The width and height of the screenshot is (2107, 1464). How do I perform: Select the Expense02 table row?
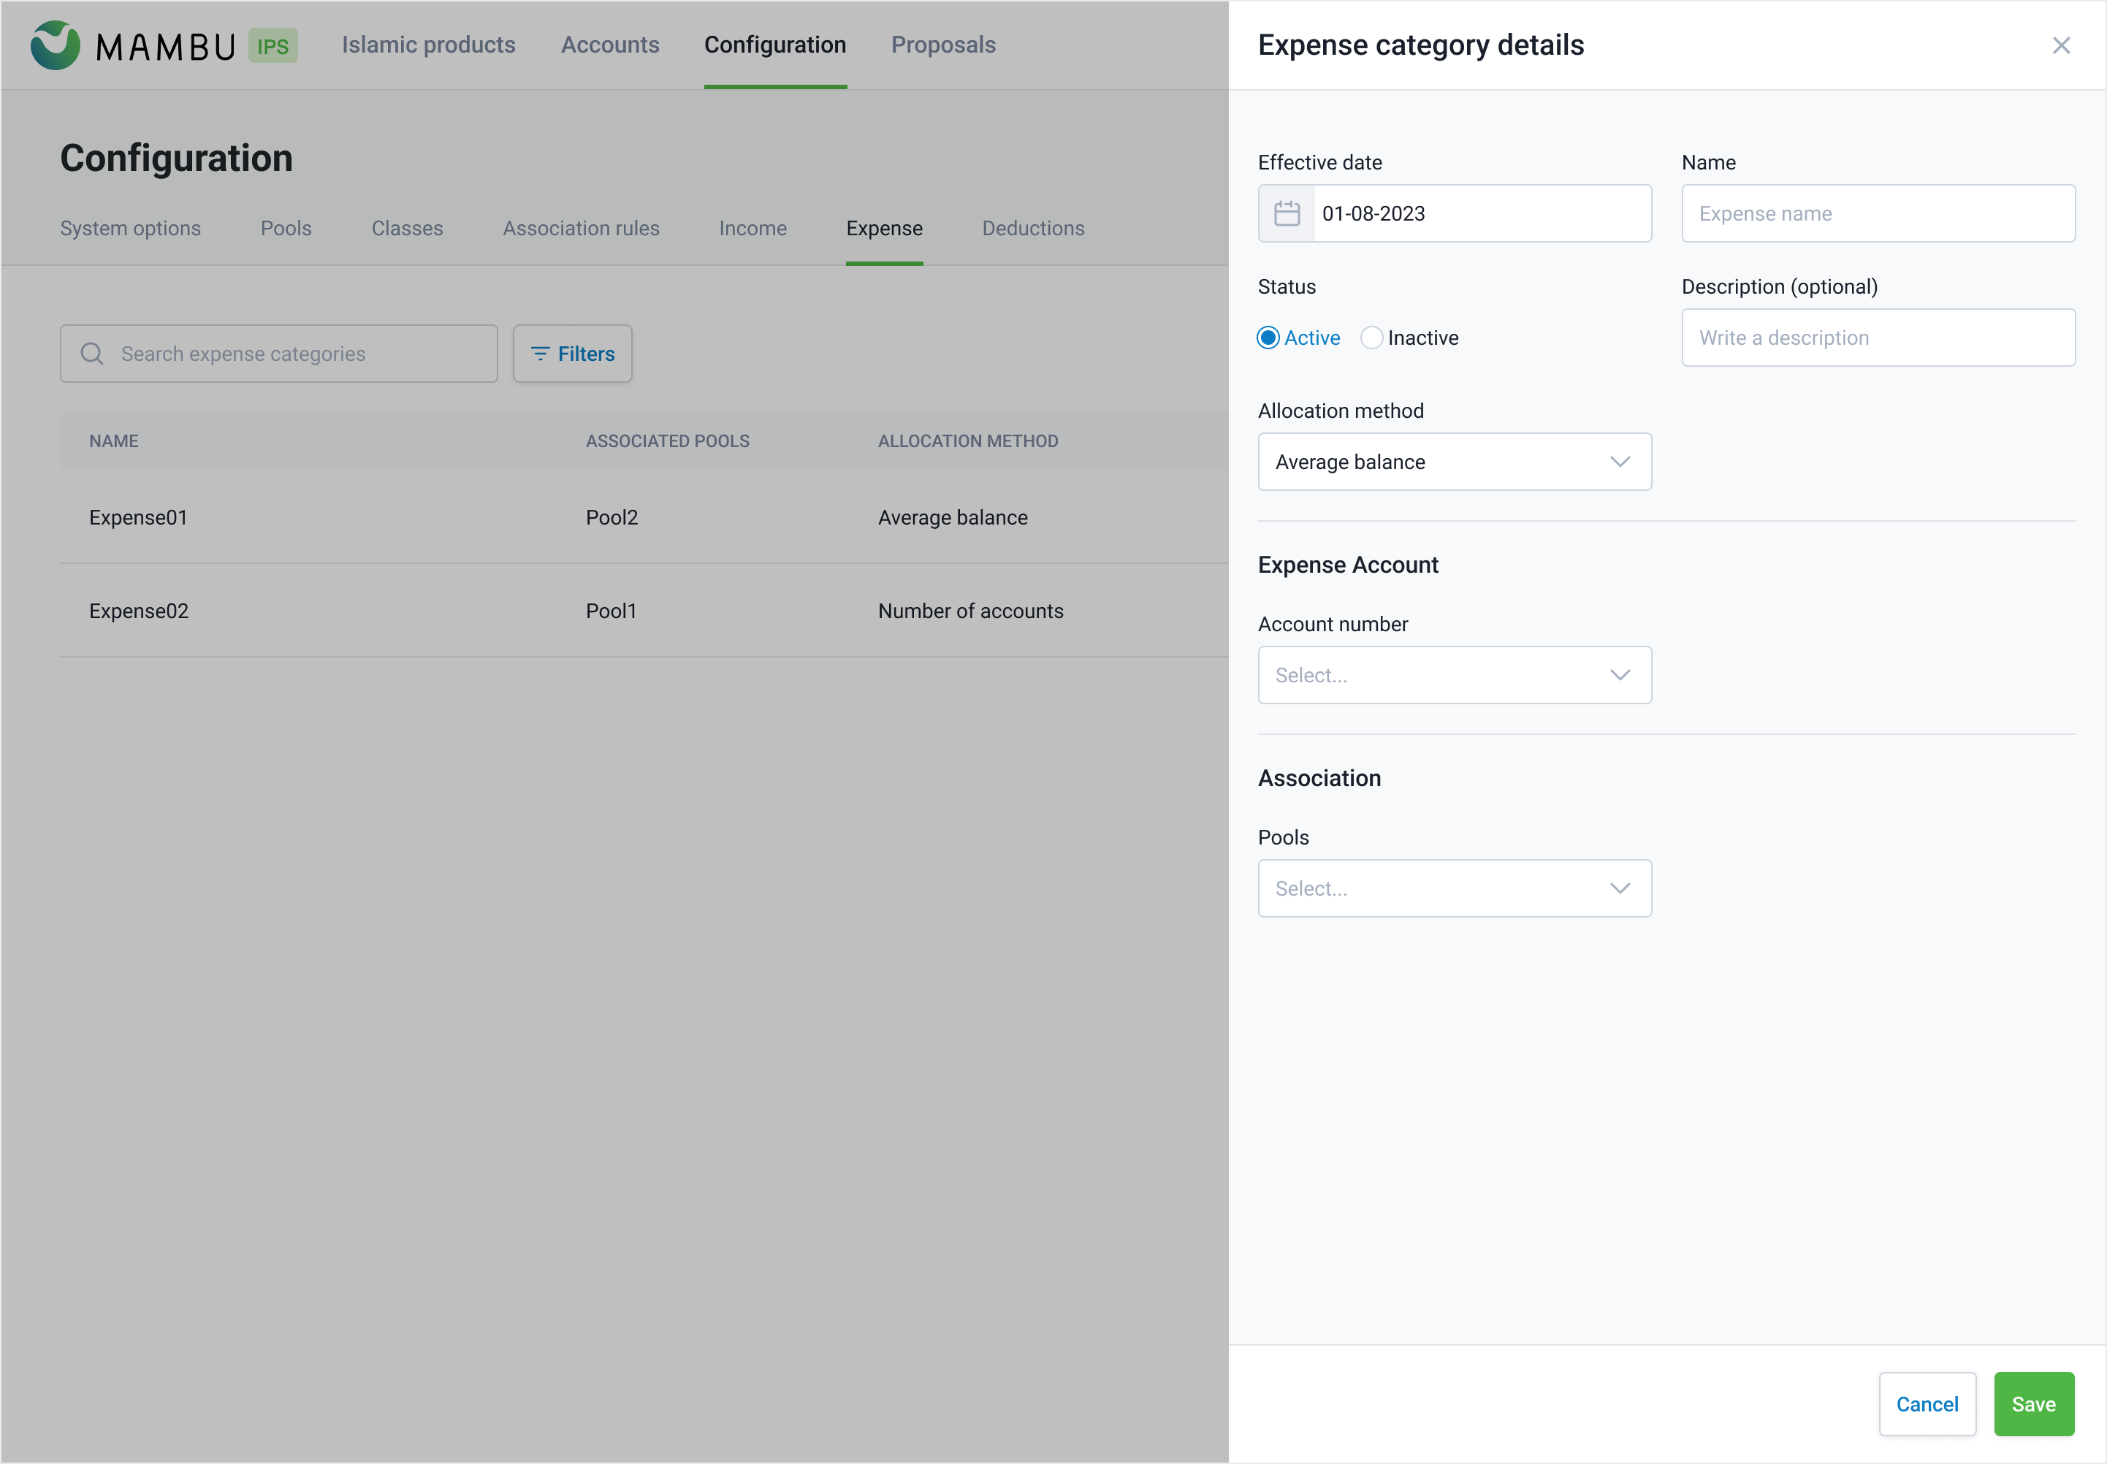(642, 611)
